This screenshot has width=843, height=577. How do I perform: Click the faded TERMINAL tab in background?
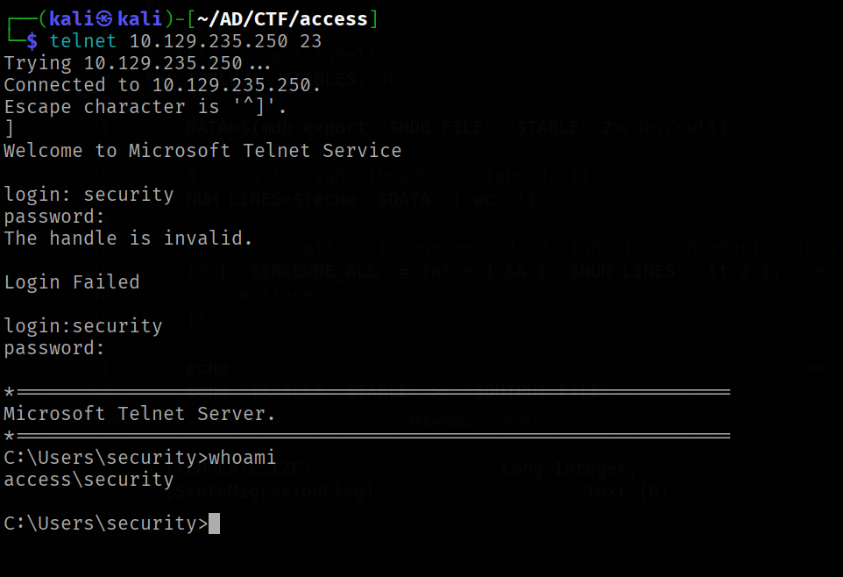tap(440, 423)
